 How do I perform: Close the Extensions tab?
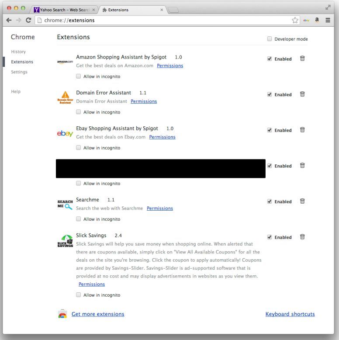tap(162, 10)
